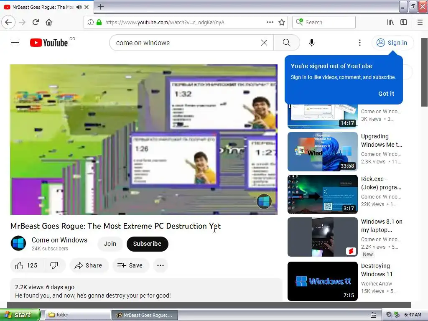428x321 pixels.
Task: Bookmark this page with the star icon
Action: pyautogui.click(x=282, y=22)
